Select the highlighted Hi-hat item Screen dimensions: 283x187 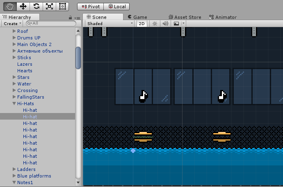[38, 117]
